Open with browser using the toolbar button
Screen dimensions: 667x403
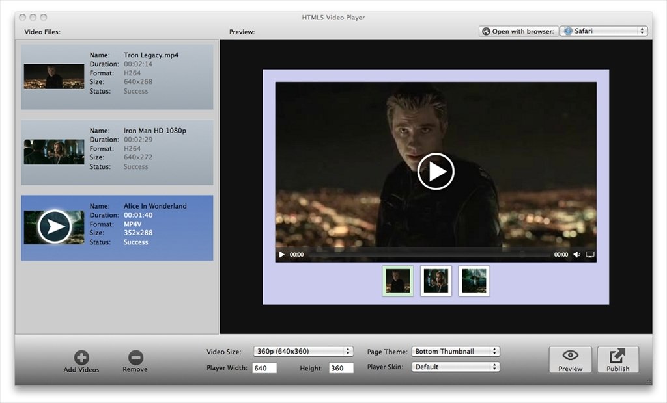[518, 31]
